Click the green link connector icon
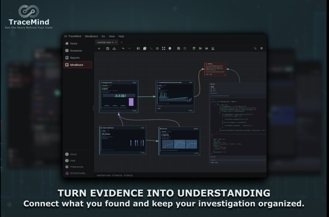The image size is (329, 217). coord(151,48)
